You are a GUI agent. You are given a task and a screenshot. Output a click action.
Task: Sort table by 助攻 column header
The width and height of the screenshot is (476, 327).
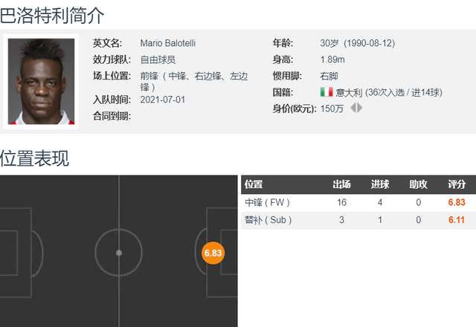418,184
